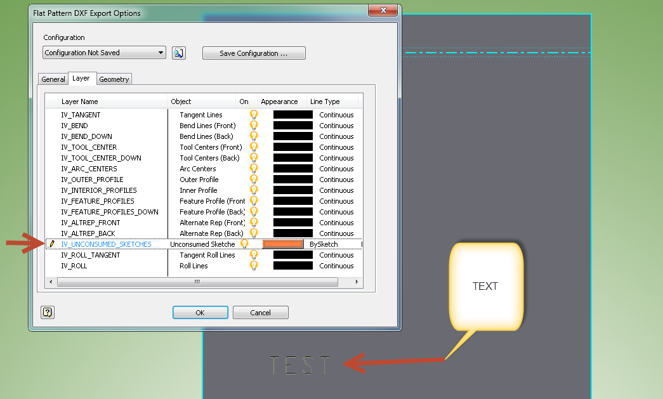The image size is (663, 399).
Task: Toggle the bulb for Tangent Lines layer
Action: (253, 115)
